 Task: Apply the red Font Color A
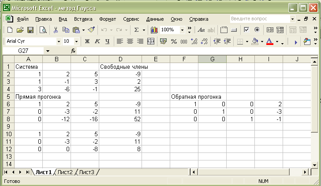pos(269,41)
